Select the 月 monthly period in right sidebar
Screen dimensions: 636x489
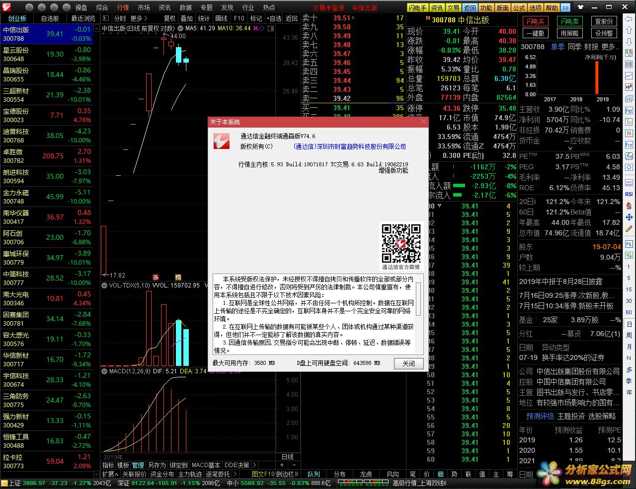(x=629, y=347)
